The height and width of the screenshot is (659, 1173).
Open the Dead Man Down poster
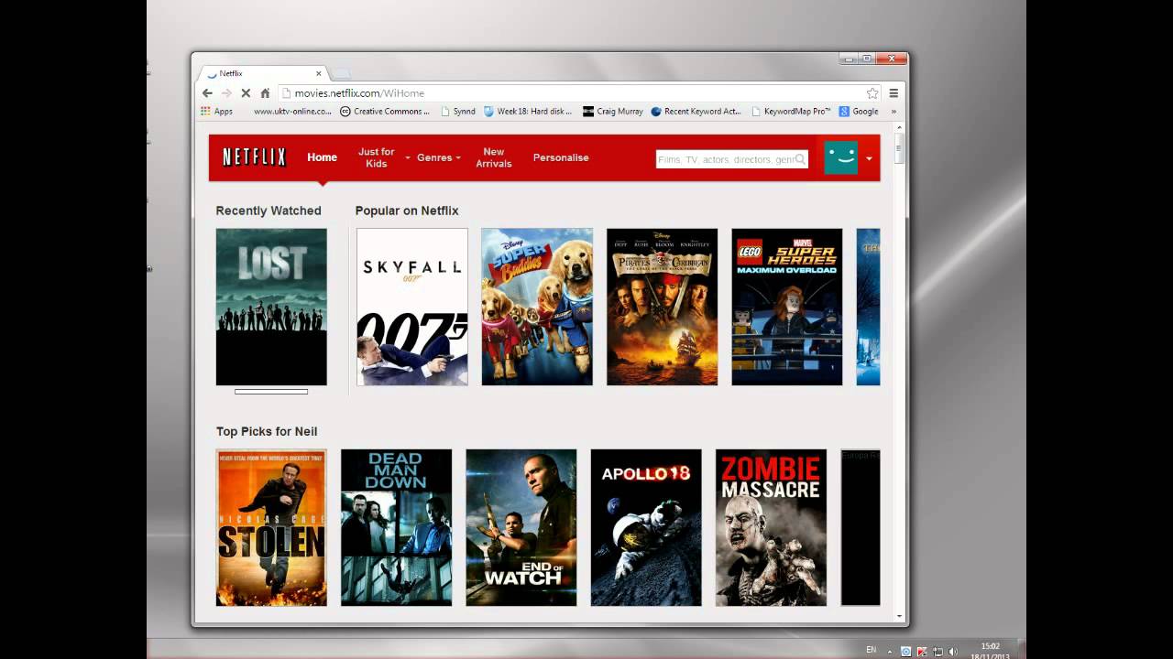point(396,527)
